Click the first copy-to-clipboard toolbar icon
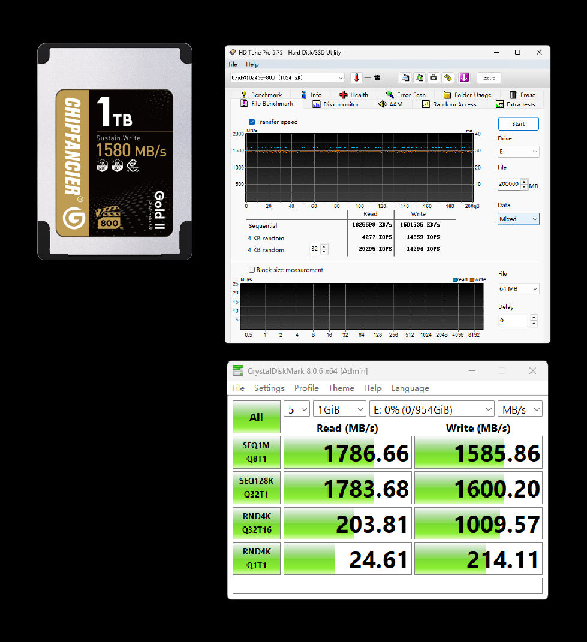Image resolution: width=587 pixels, height=642 pixels. (405, 77)
